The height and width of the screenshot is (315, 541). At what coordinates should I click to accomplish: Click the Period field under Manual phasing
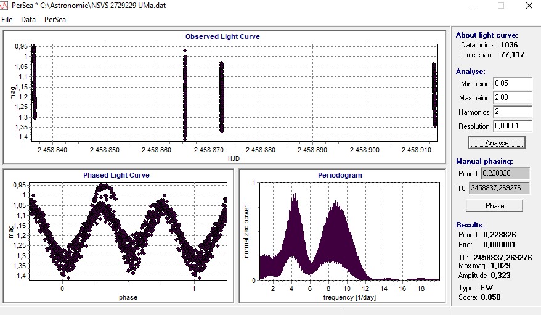[503, 174]
